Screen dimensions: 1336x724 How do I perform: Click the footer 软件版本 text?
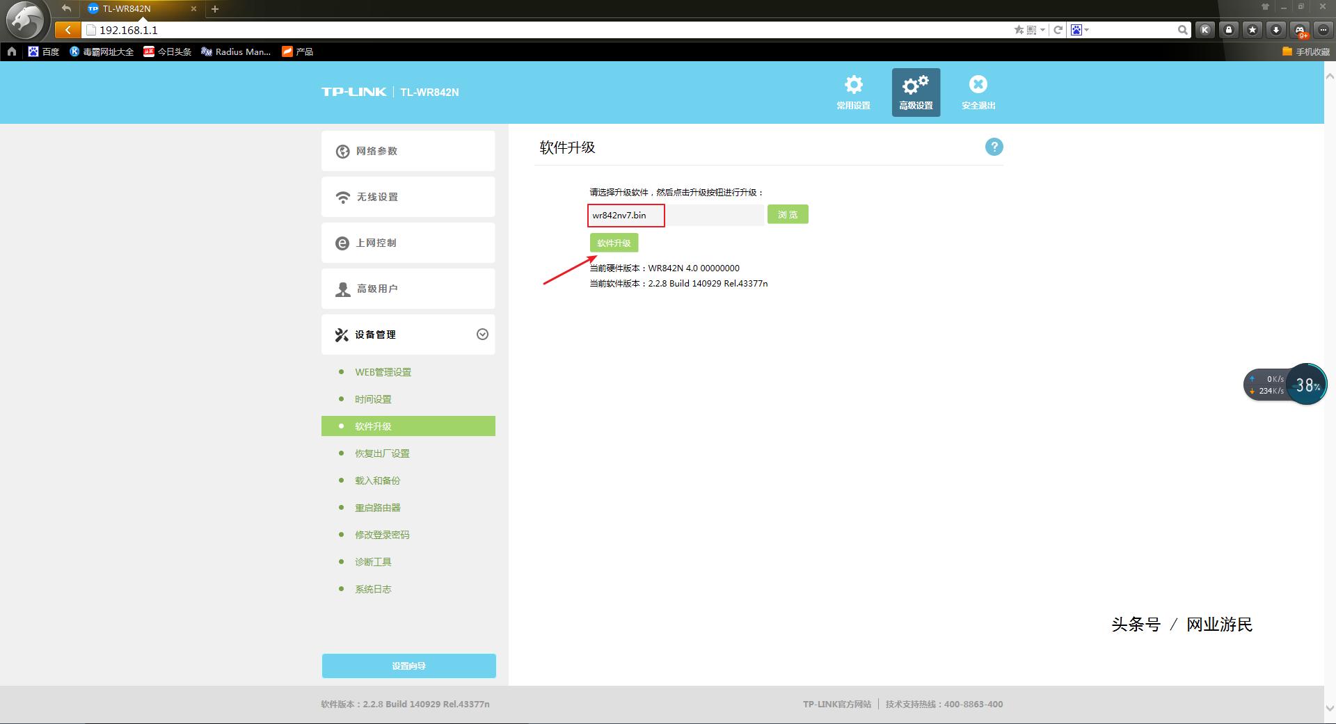(x=405, y=704)
